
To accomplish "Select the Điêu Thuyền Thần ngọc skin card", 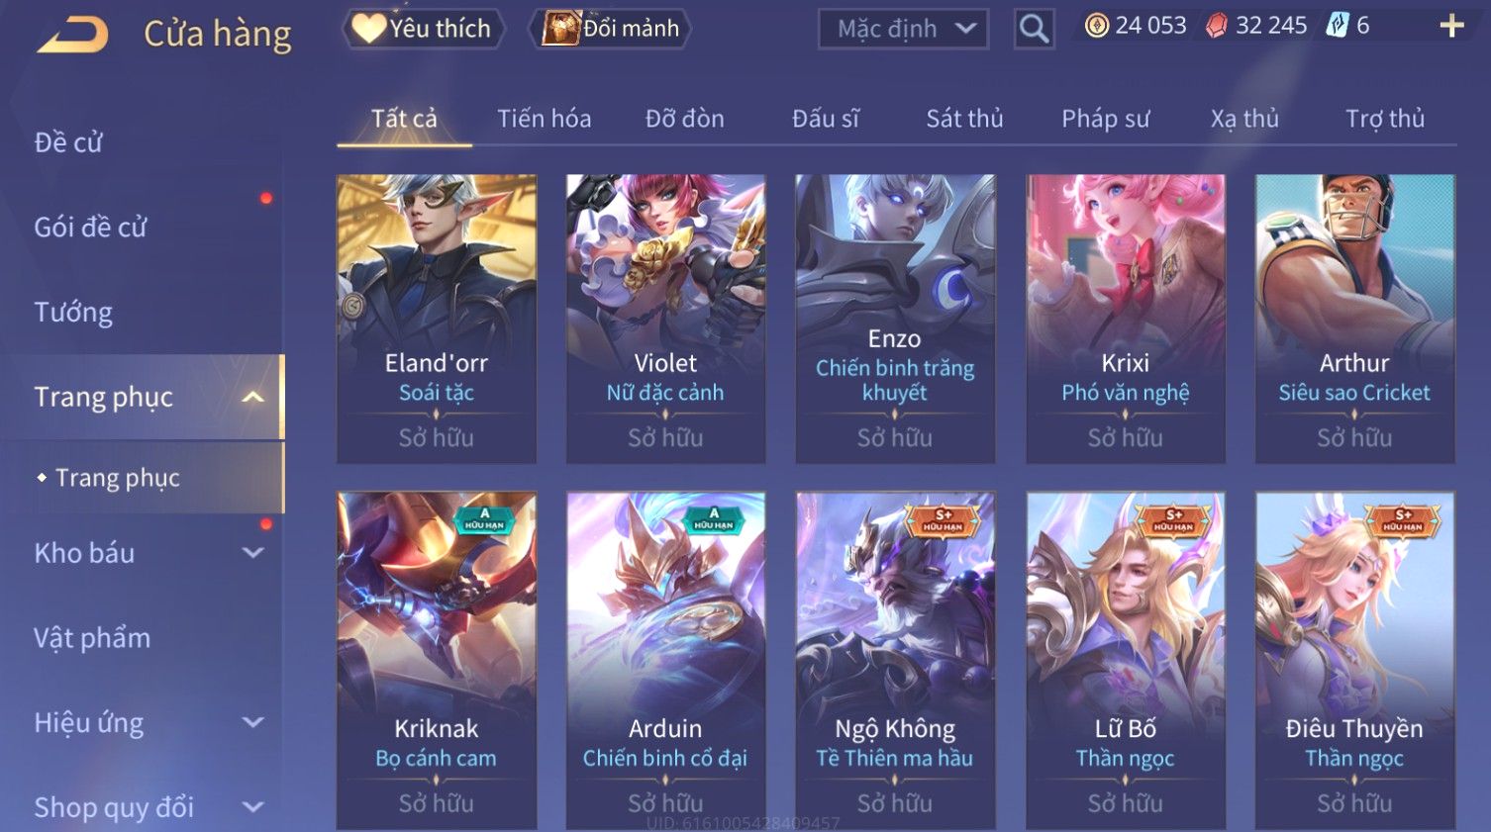I will 1354,660.
